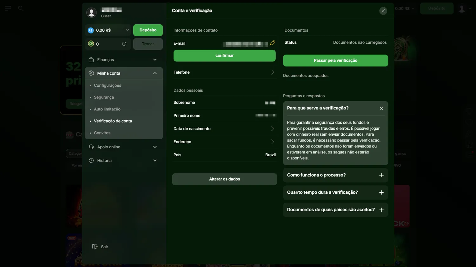Expand the Finanças section chevron
476x267 pixels.
click(x=155, y=60)
